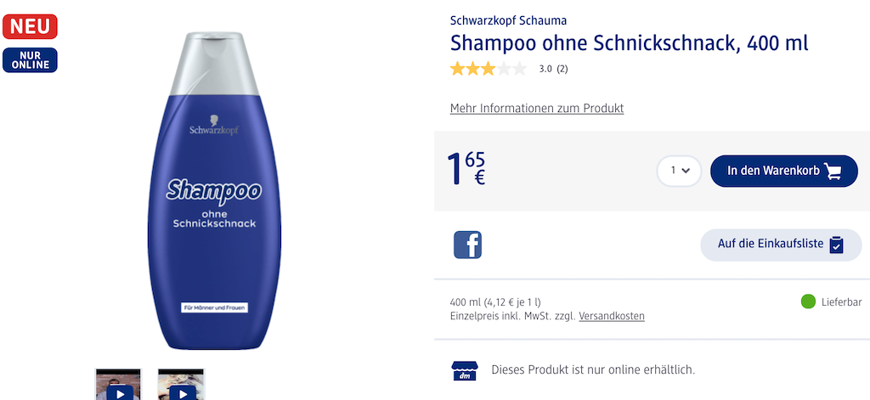This screenshot has width=870, height=400.
Task: Click the blue NUR ONLINE badge
Action: [x=30, y=60]
